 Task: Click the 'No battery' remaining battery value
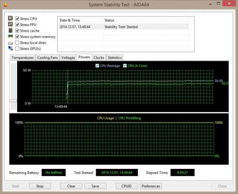54,173
